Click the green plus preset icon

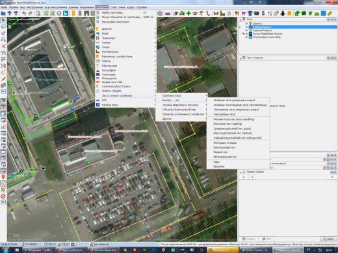pos(188,13)
